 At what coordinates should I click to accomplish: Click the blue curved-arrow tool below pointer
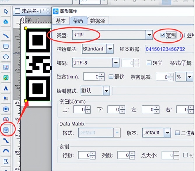[6, 22]
